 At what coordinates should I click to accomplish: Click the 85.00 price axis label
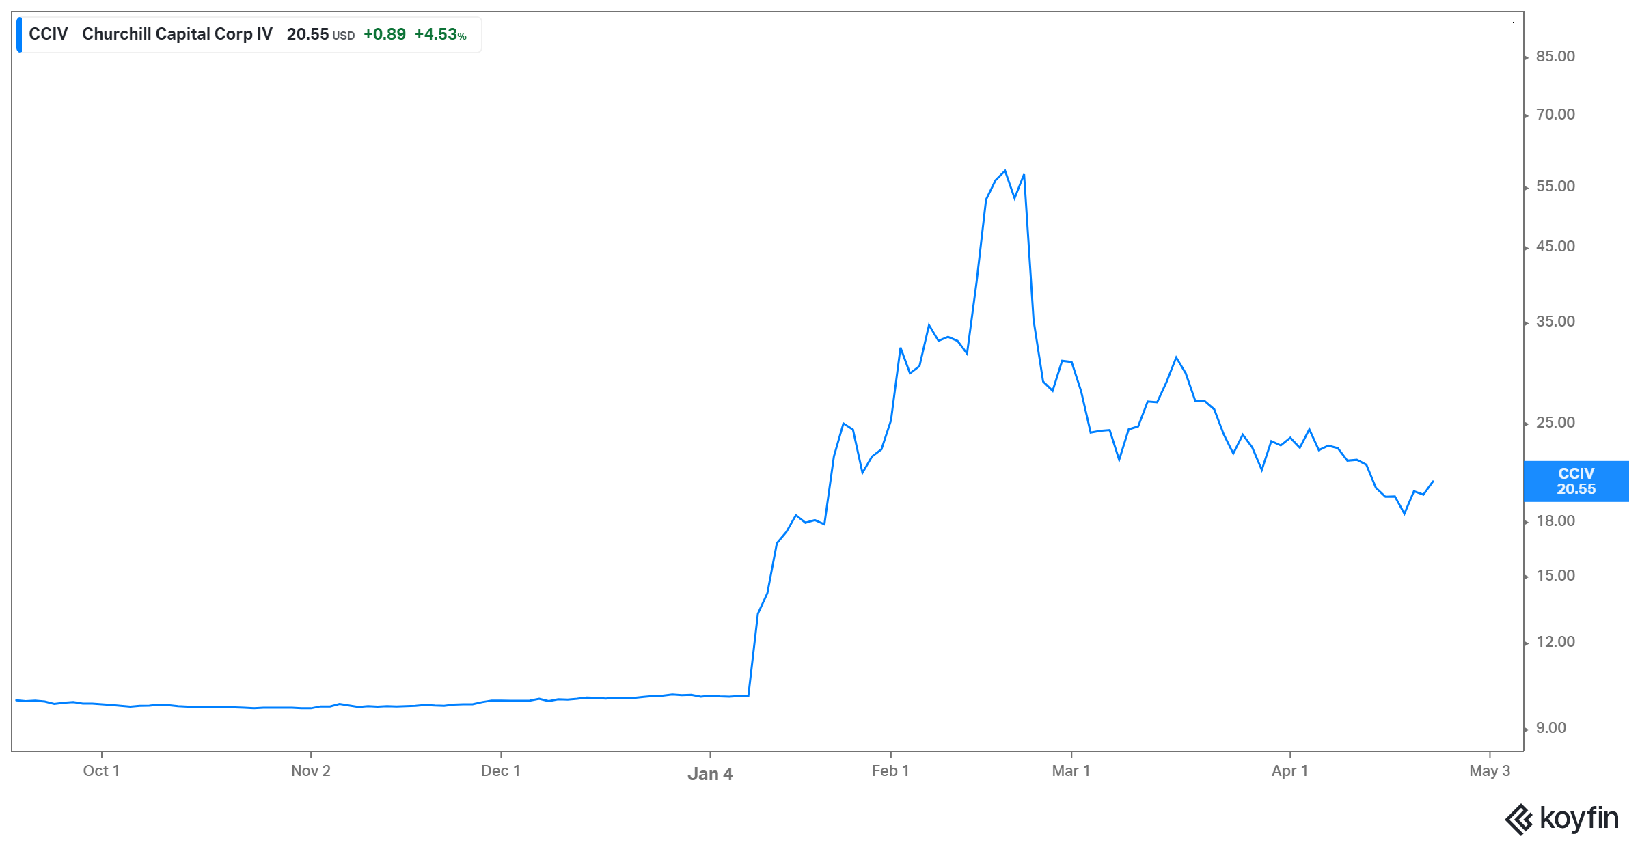coord(1555,57)
